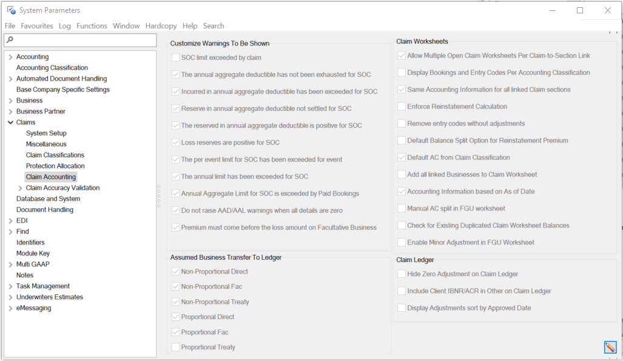Click the pencil edit icon

tap(610, 347)
